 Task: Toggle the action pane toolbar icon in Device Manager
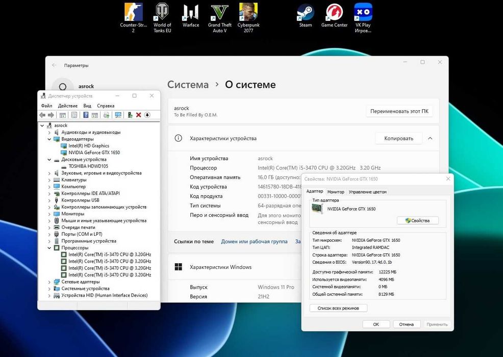point(95,115)
